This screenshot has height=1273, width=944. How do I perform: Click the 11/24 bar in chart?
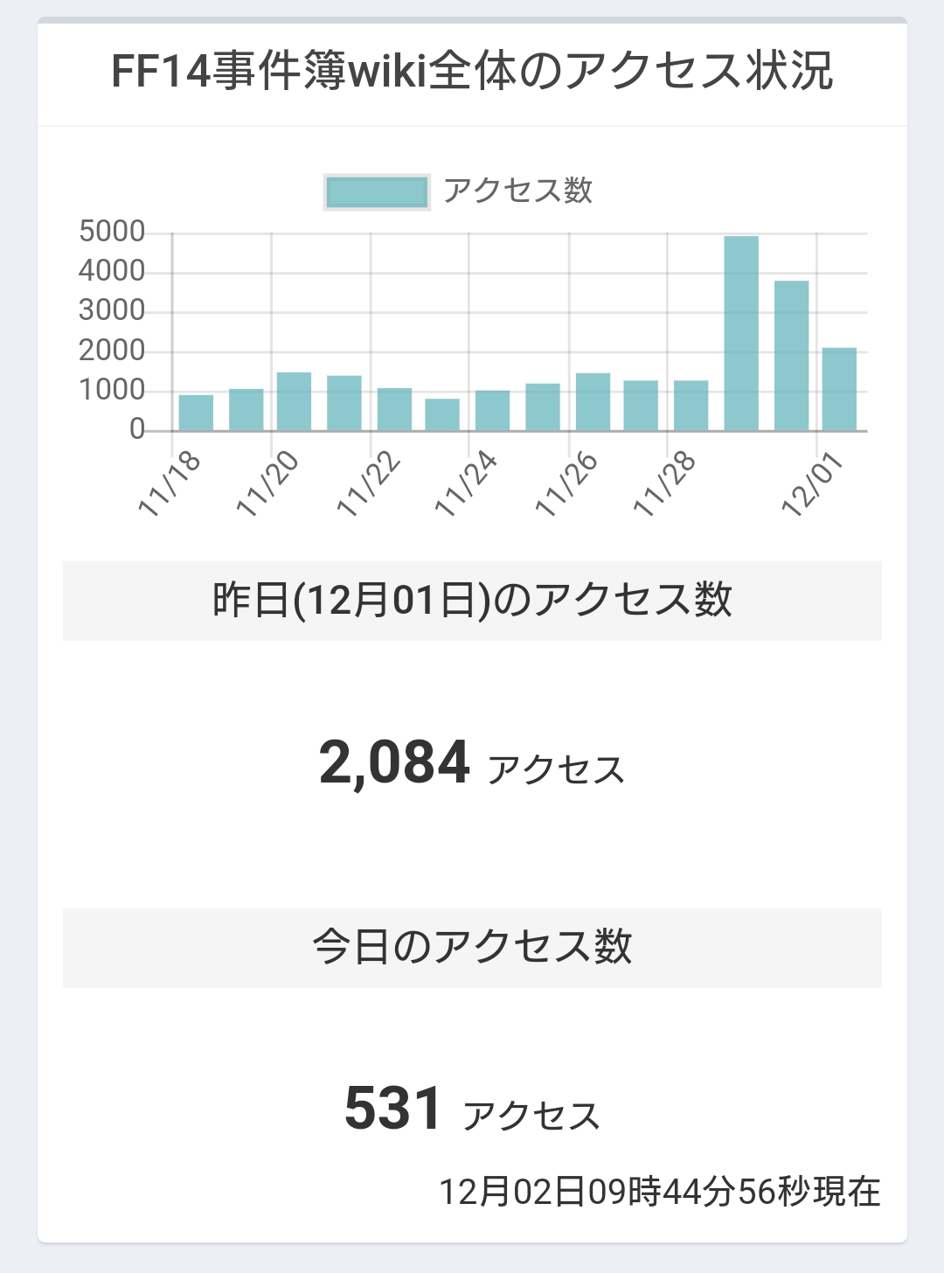[492, 411]
